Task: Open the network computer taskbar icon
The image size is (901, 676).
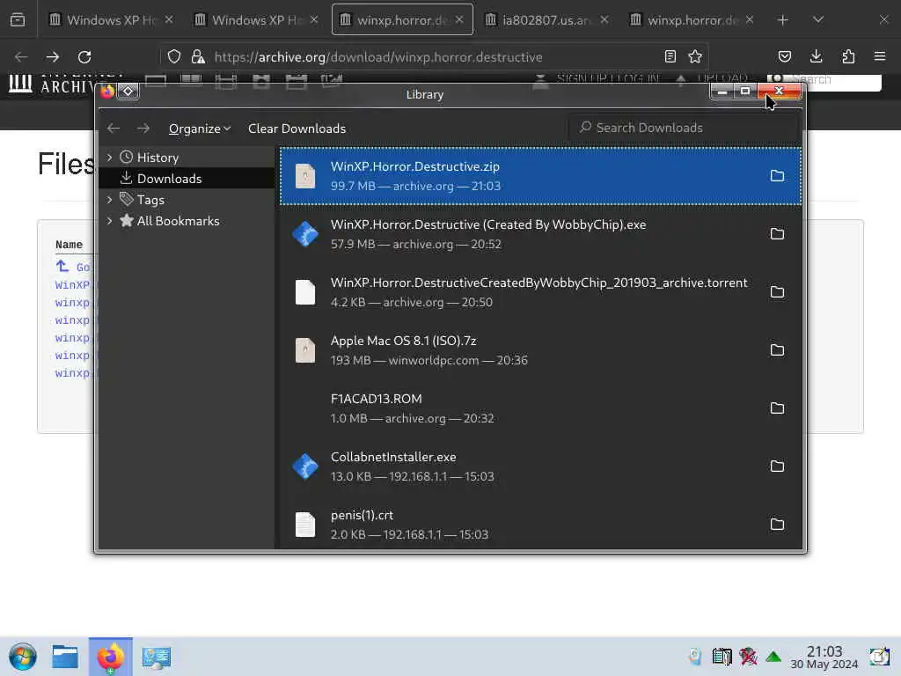Action: point(157,657)
